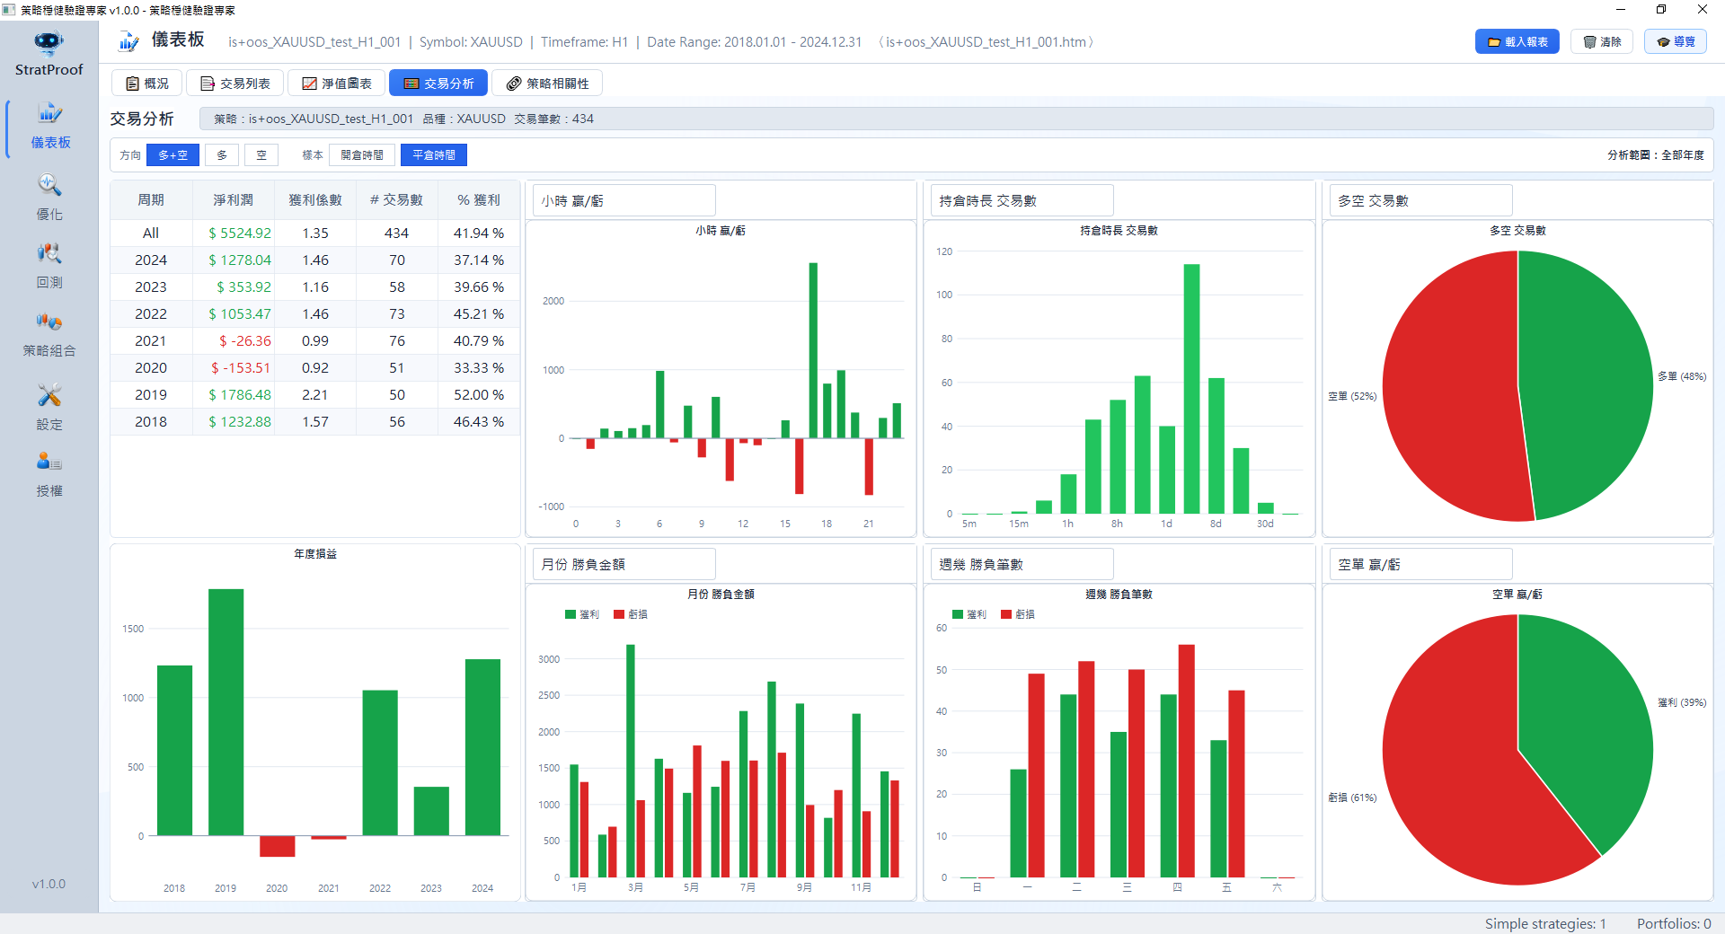1725x934 pixels.
Task: Select the 平倉時間 close-time sample toggle
Action: coord(434,155)
